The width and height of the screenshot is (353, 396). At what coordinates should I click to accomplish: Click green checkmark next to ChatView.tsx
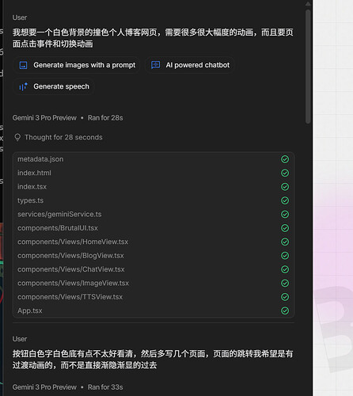[285, 269]
